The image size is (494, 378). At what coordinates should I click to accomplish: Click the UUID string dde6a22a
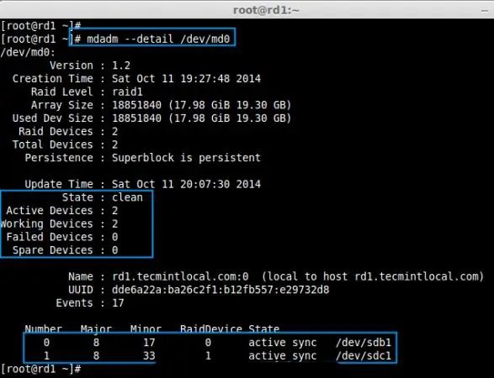pyautogui.click(x=220, y=290)
